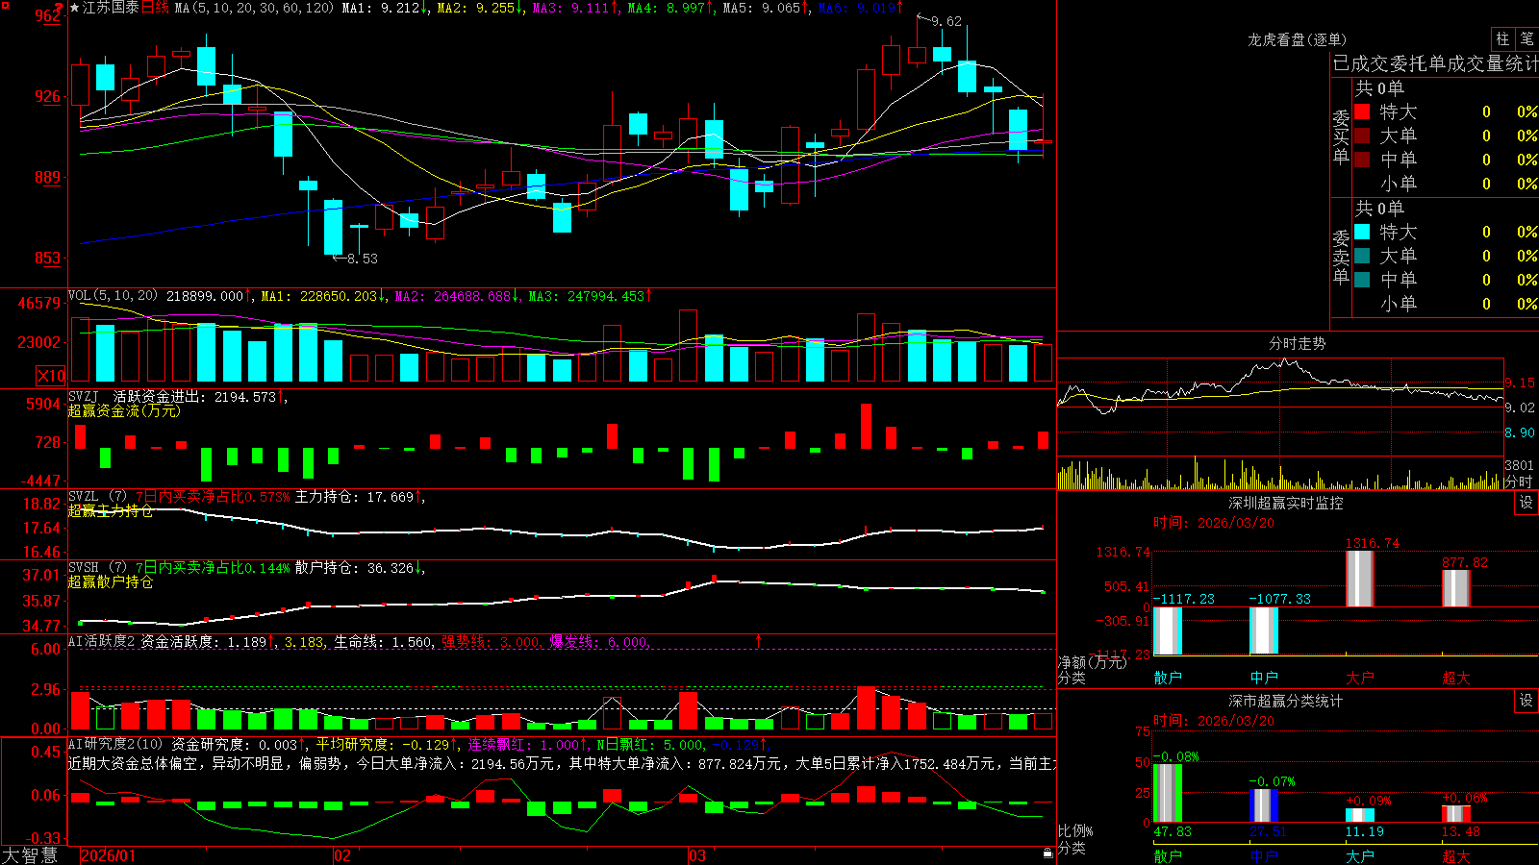Screen dimensions: 1539x865
Task: Click the 已成交委托单成交量统计 header
Action: tap(1435, 63)
